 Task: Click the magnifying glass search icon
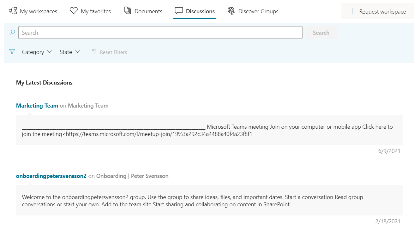(12, 32)
